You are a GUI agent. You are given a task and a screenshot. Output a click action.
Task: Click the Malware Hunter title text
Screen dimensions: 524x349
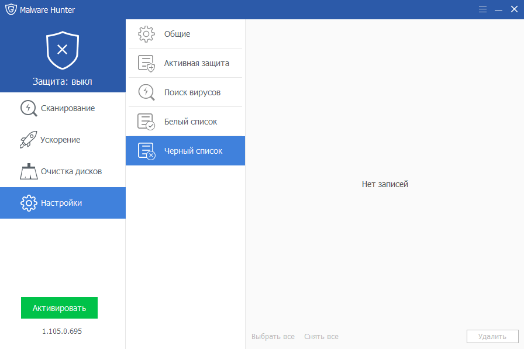coord(47,10)
